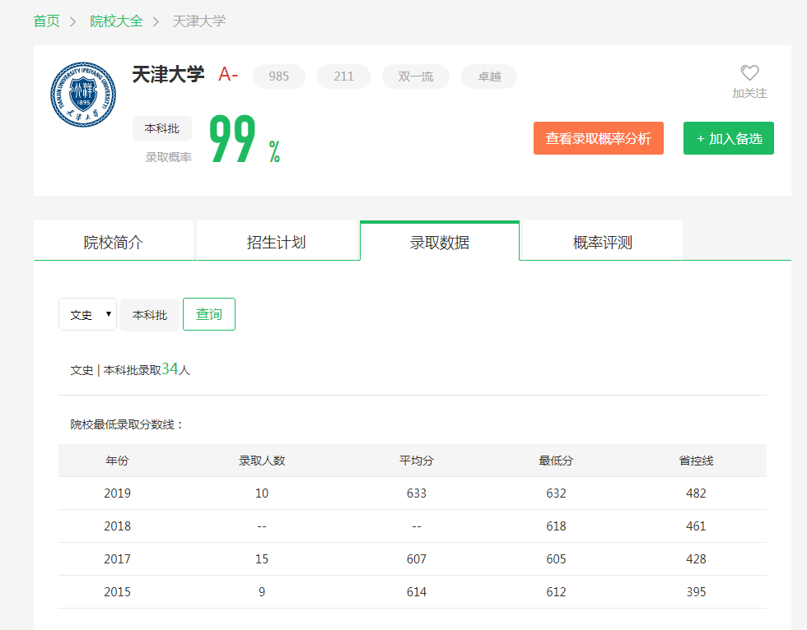This screenshot has height=630, width=807.
Task: Select the 2019 year row cell
Action: [117, 493]
